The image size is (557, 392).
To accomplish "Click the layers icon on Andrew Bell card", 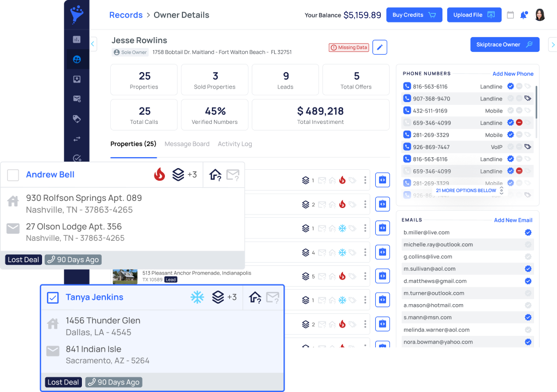I will (x=178, y=174).
